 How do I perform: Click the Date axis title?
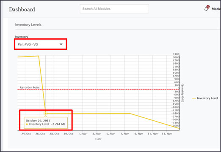(x=98, y=139)
